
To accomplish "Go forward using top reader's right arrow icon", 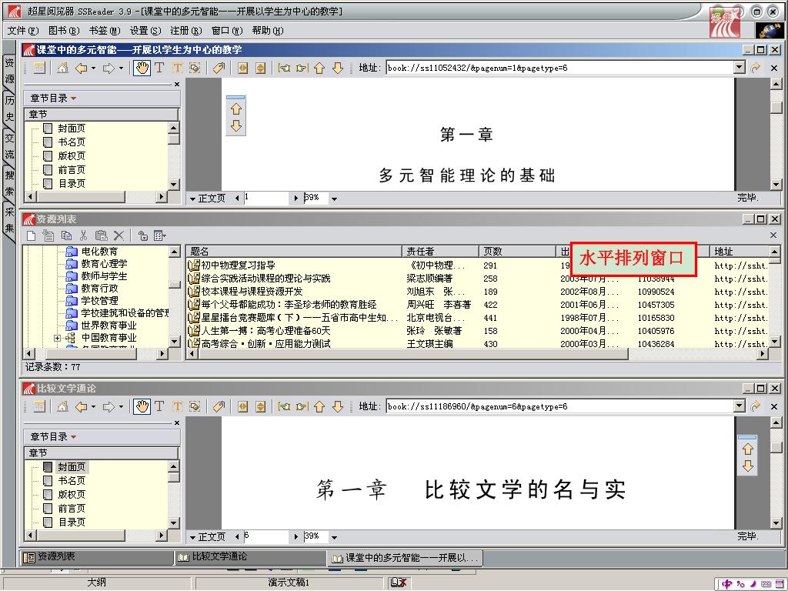I will pyautogui.click(x=109, y=68).
